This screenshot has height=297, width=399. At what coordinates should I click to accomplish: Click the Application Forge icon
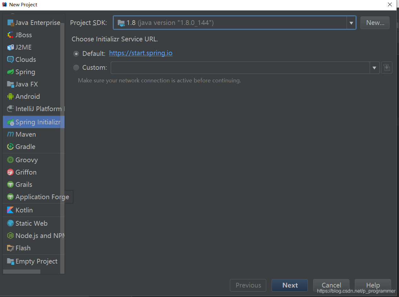tap(10, 197)
